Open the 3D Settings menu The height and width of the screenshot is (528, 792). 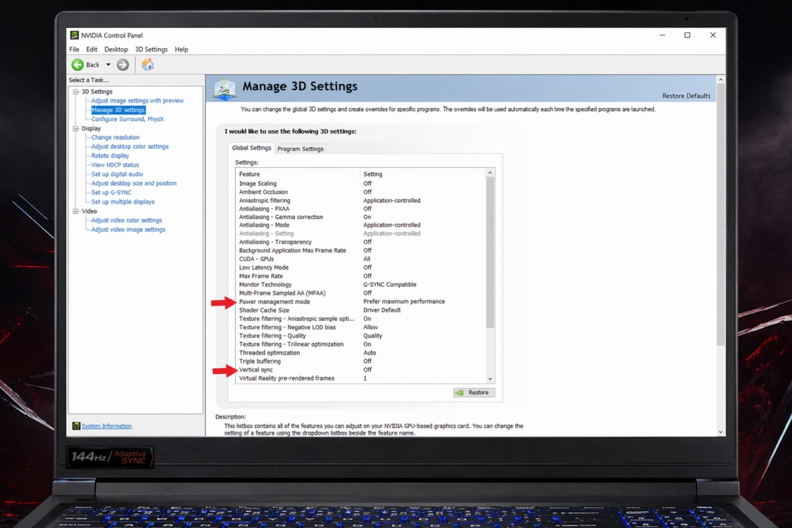point(151,49)
